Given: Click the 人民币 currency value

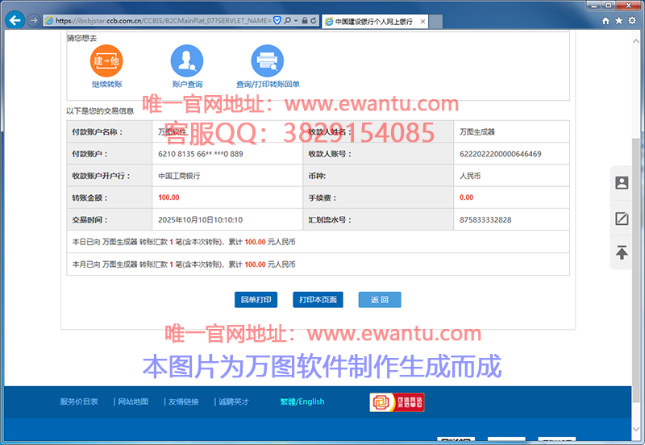Looking at the screenshot, I should 470,176.
